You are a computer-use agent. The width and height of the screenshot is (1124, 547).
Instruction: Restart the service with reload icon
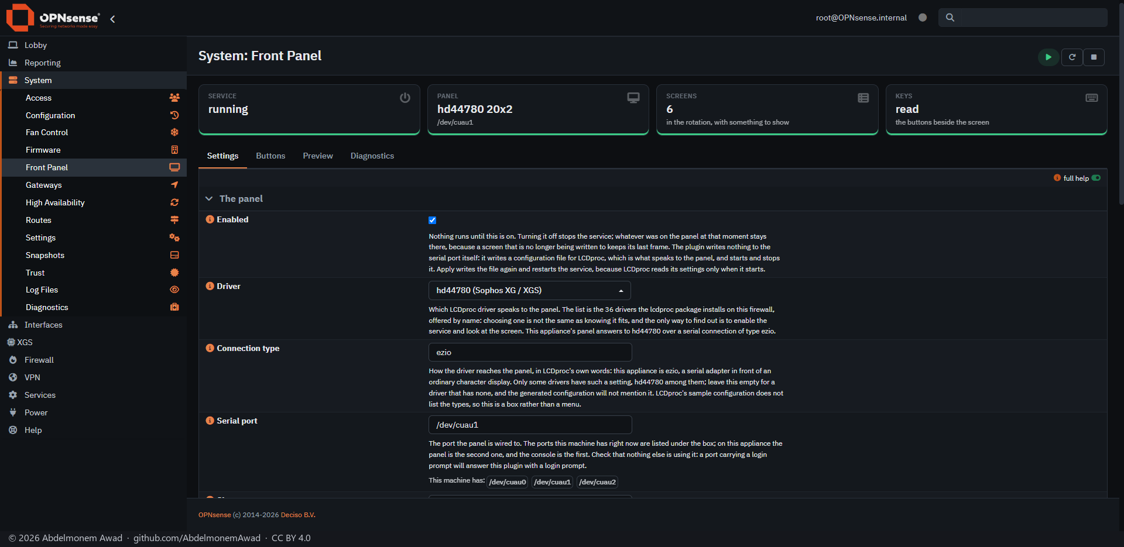1072,57
